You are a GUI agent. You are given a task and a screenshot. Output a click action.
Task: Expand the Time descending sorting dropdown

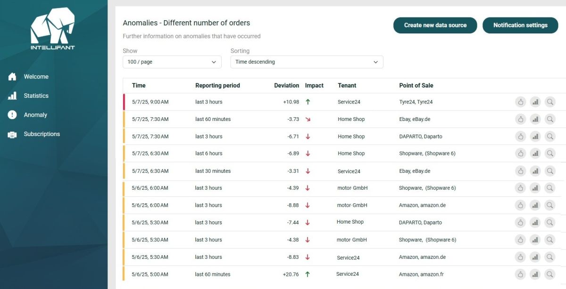307,62
